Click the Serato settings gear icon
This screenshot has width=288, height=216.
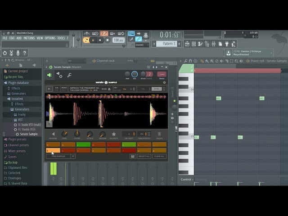(164, 83)
